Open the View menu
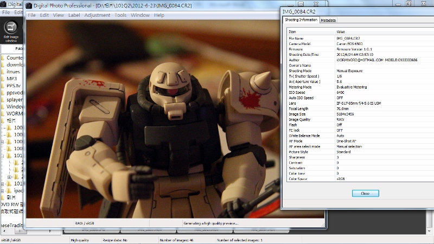434x244 pixels. 59,15
